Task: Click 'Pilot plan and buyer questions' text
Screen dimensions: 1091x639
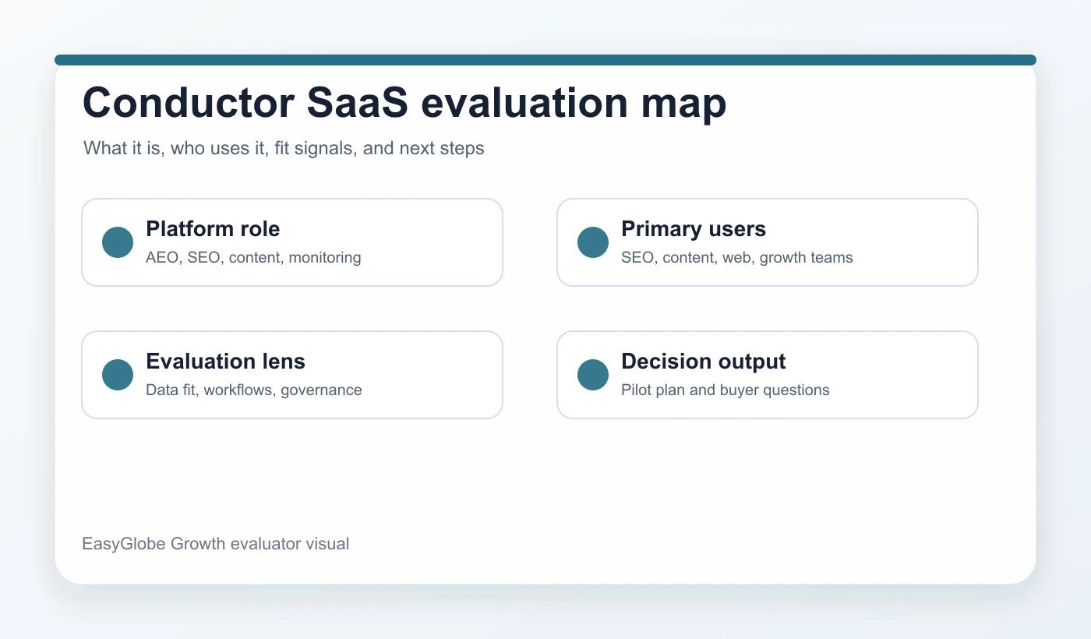Action: pos(726,390)
